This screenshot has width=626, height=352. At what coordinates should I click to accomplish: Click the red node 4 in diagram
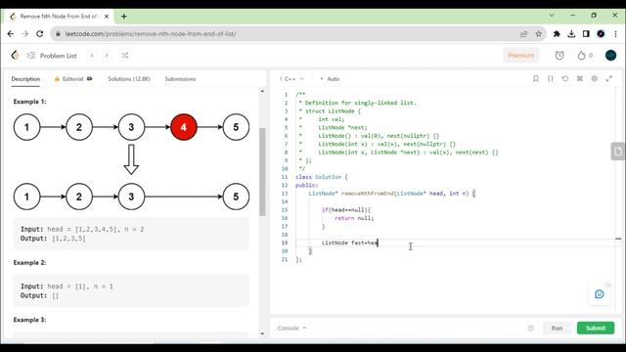tap(184, 127)
